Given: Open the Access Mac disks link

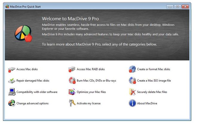Looking at the screenshot, I should coord(27,69).
